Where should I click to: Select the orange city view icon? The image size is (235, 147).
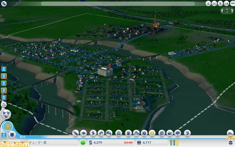(7, 126)
